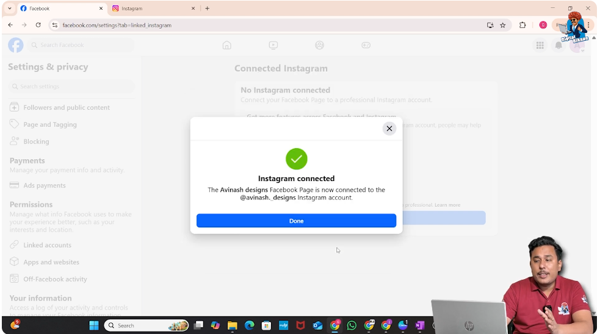Viewport: 600px width, 334px height.
Task: Click the Facebook logo
Action: (x=16, y=45)
